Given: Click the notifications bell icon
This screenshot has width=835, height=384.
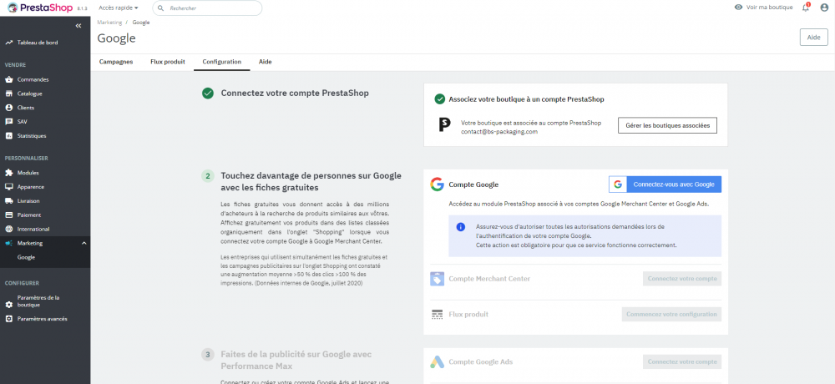Looking at the screenshot, I should [x=806, y=8].
